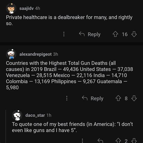Open saajidv's avatar profile picture
This screenshot has height=143, width=143.
(x=11, y=8)
